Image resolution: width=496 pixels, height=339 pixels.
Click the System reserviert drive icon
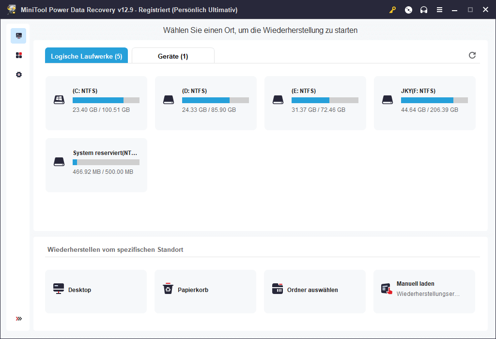[x=59, y=162]
